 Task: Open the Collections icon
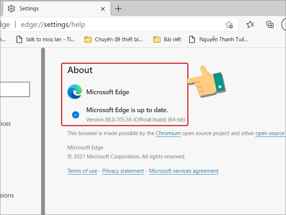click(270, 24)
